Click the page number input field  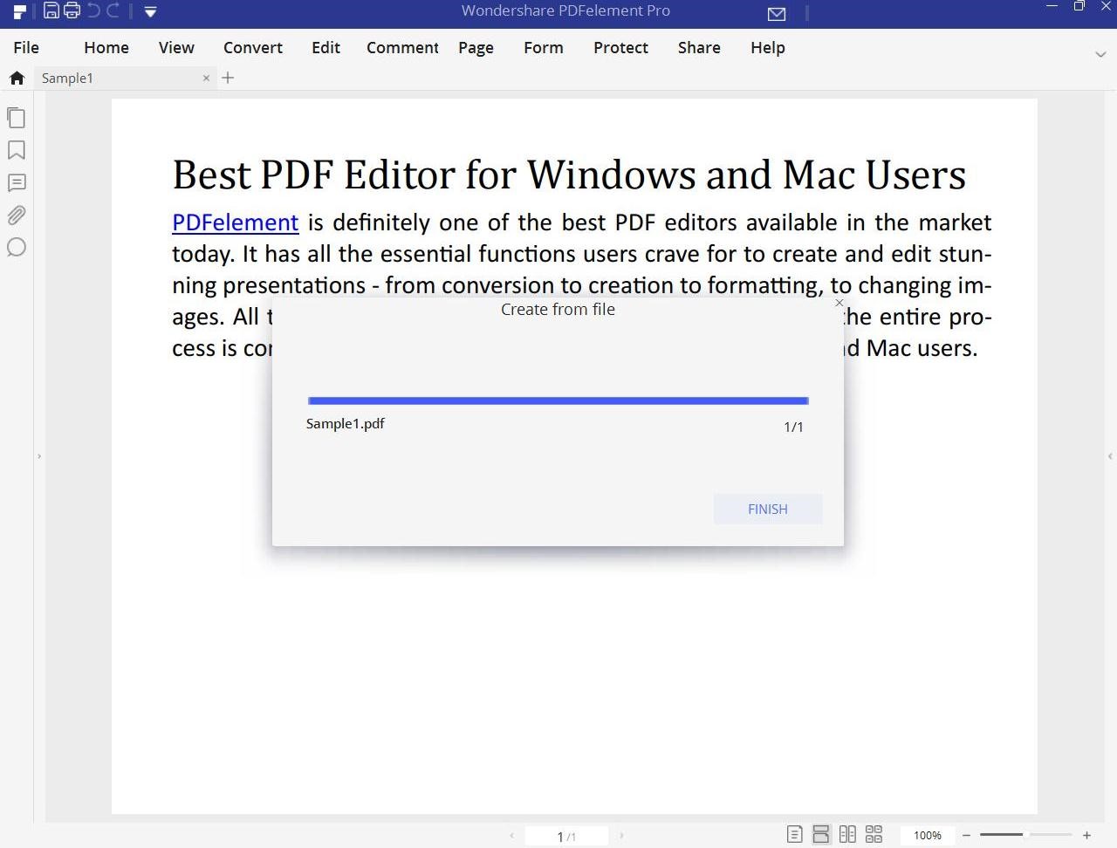coord(566,836)
